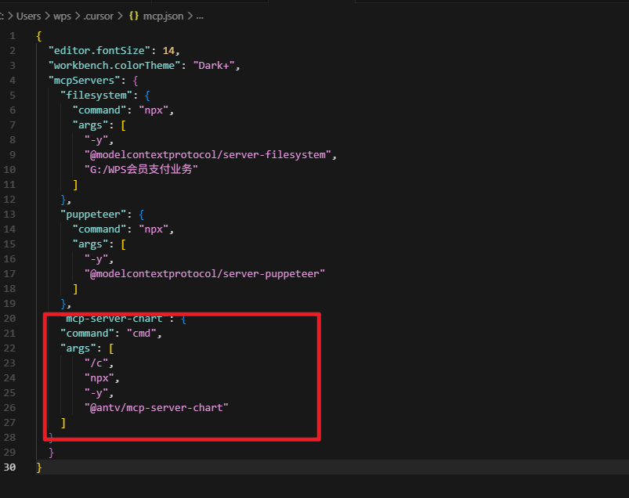Click the closing bracket on line 11

pyautogui.click(x=75, y=185)
